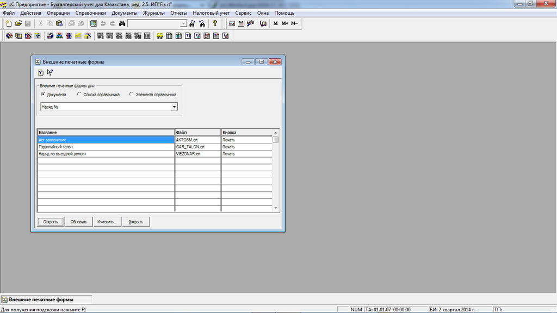Open the Помощь menu

(284, 13)
